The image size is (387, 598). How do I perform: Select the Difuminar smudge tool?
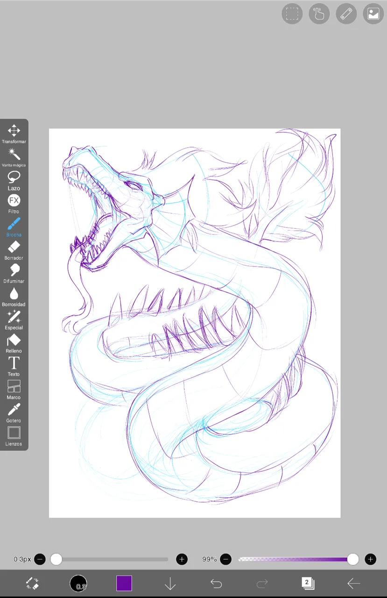pos(14,274)
